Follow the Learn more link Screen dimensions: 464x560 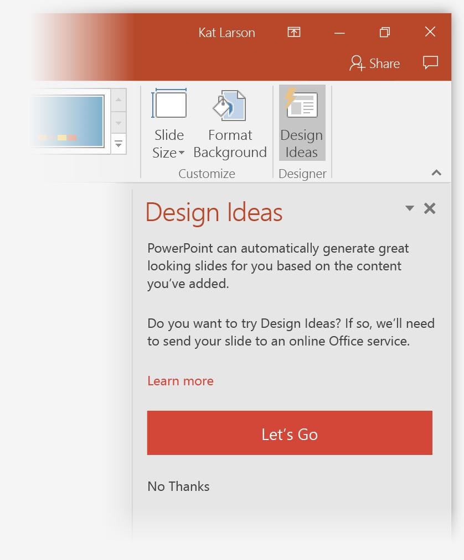[x=181, y=381]
